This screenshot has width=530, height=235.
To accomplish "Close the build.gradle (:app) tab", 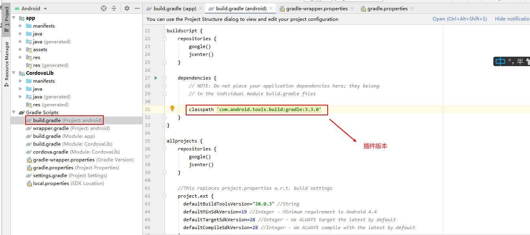I will pos(200,8).
